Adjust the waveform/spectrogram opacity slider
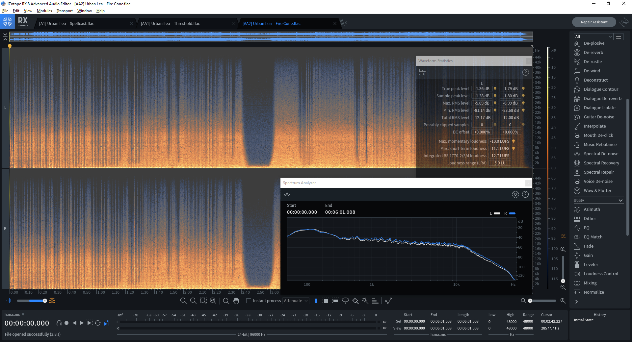Viewport: 632px width, 342px height. pyautogui.click(x=45, y=301)
